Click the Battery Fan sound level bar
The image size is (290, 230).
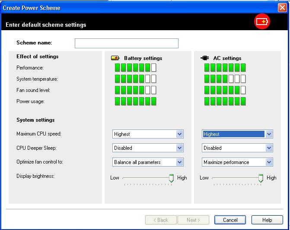pyautogui.click(x=135, y=90)
